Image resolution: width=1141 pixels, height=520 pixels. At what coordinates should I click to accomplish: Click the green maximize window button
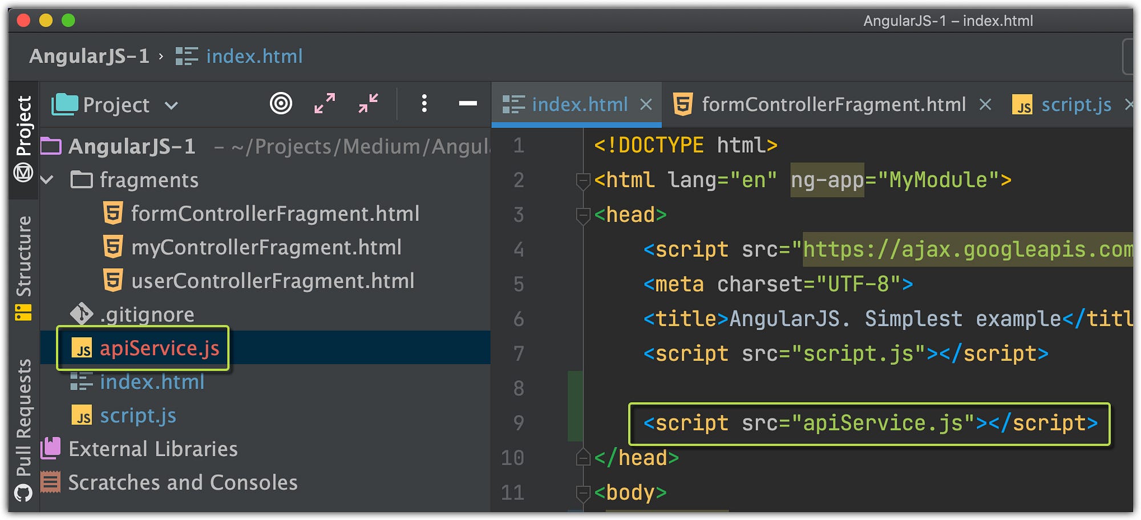click(x=68, y=21)
